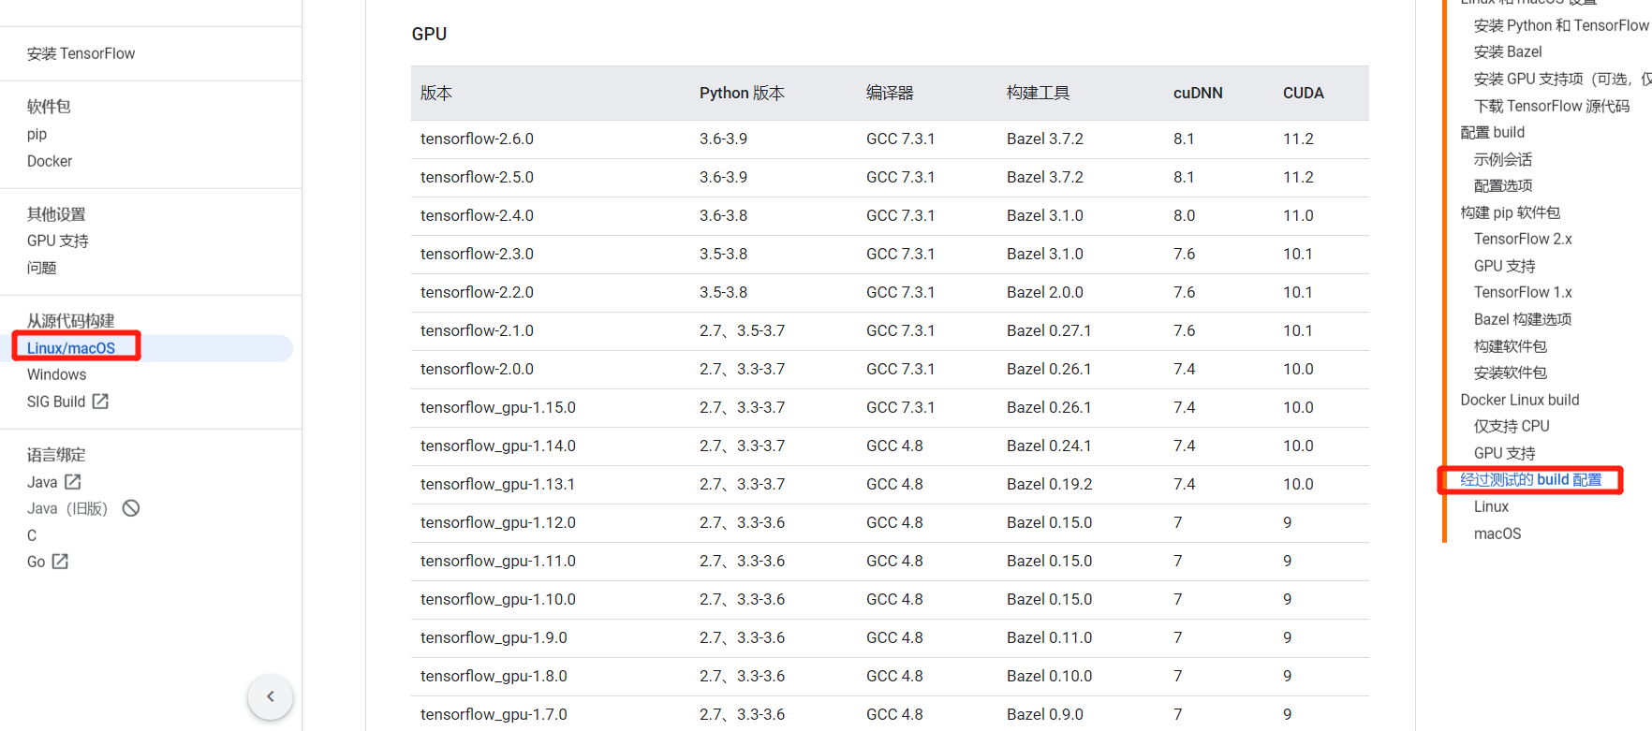Jump to 经过测试的 build 配置 section
Screen dimensions: 1652x731
1531,479
